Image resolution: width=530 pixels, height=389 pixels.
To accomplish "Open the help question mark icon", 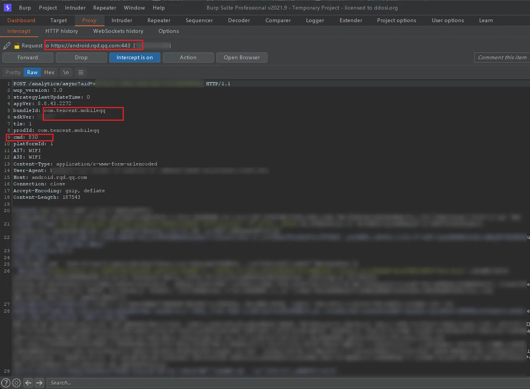I will 6,383.
